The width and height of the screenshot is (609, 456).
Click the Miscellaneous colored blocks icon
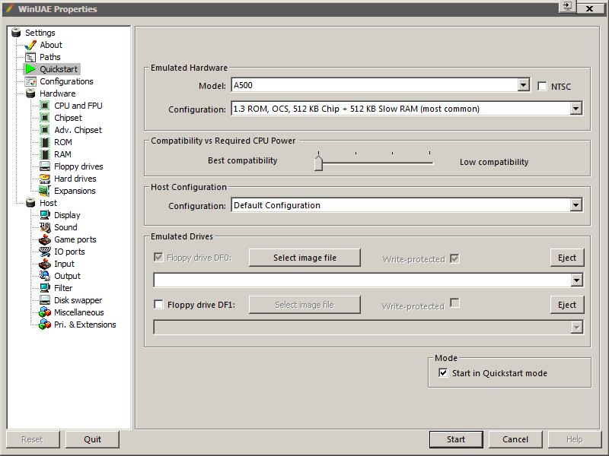click(x=45, y=312)
